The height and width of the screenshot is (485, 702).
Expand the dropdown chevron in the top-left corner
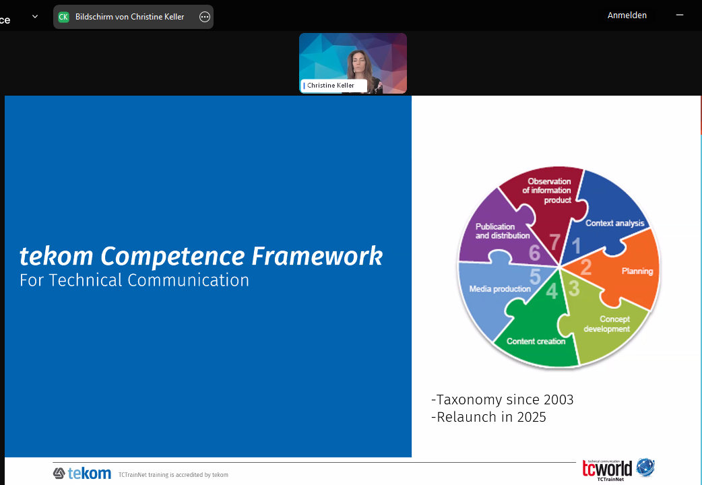tap(35, 17)
